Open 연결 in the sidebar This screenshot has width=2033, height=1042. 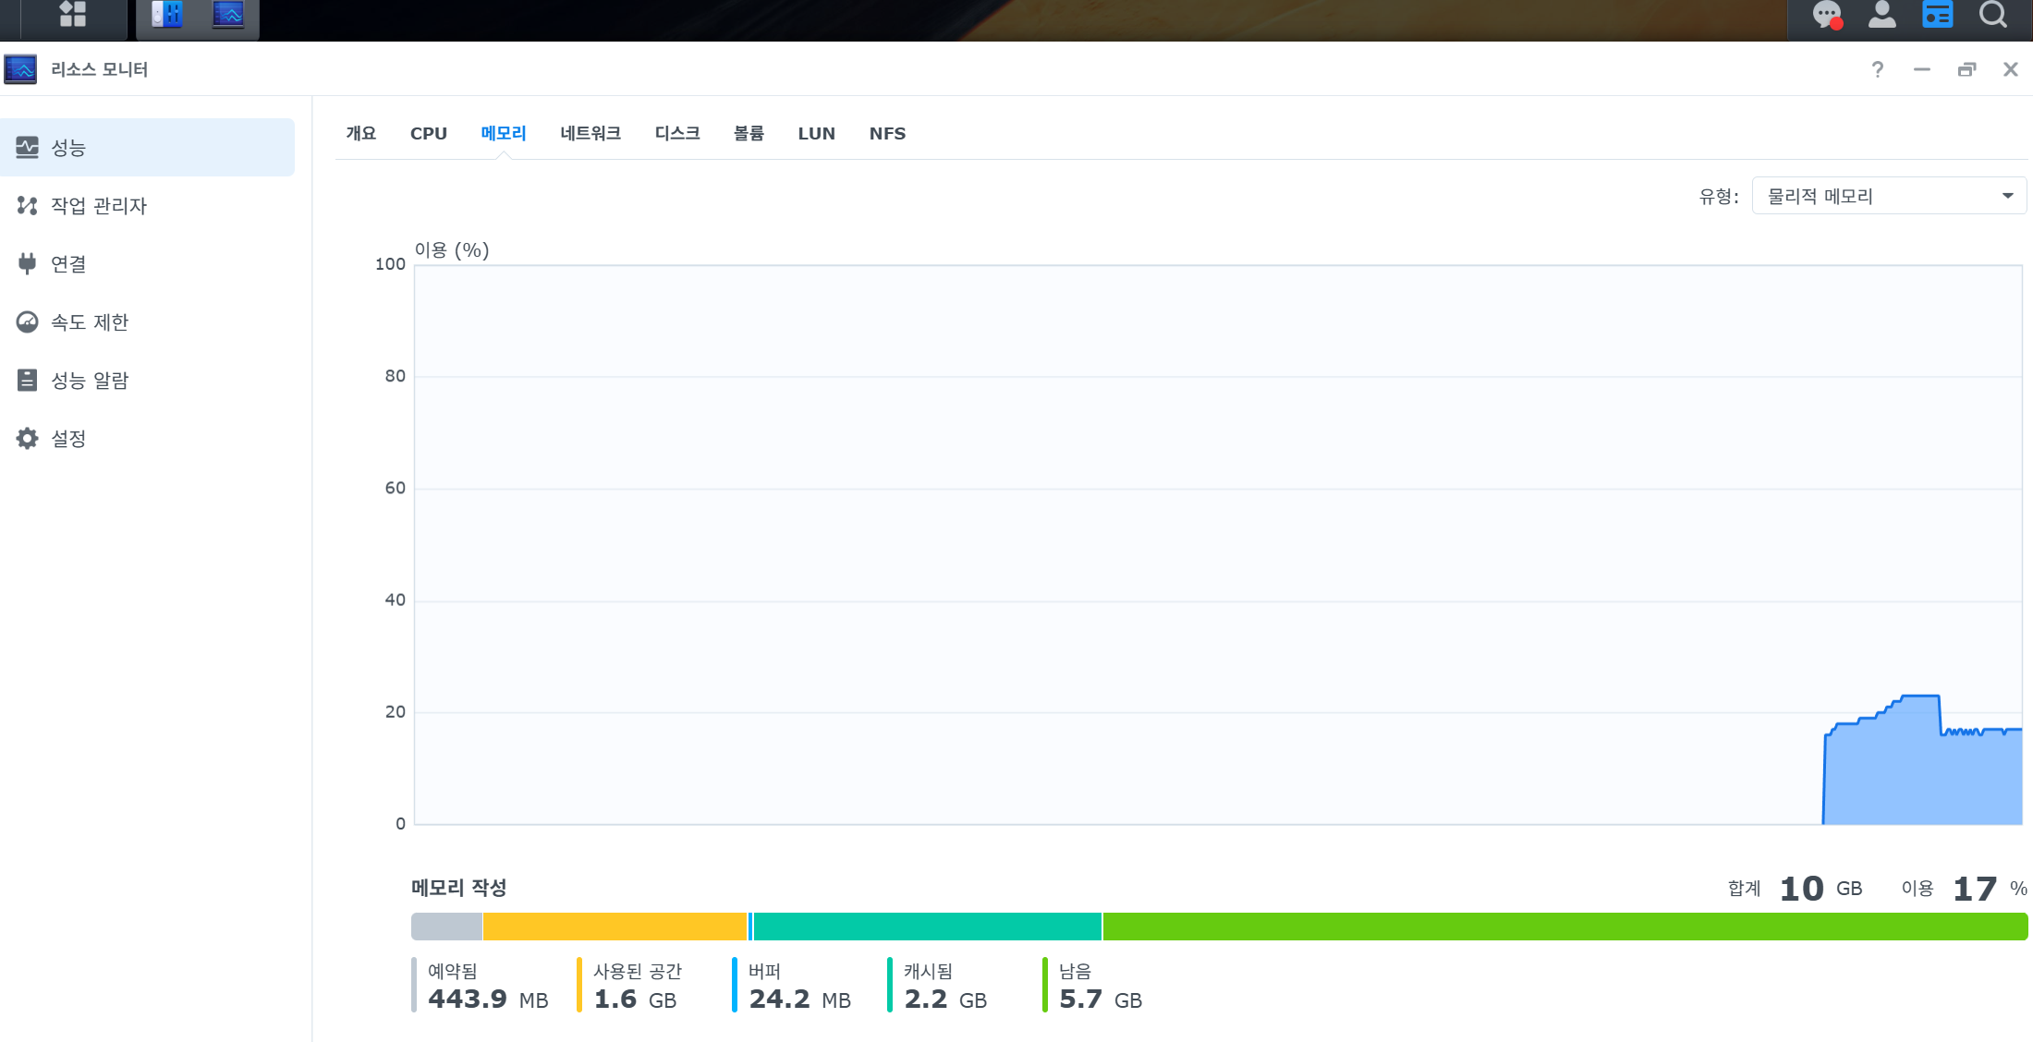[148, 263]
